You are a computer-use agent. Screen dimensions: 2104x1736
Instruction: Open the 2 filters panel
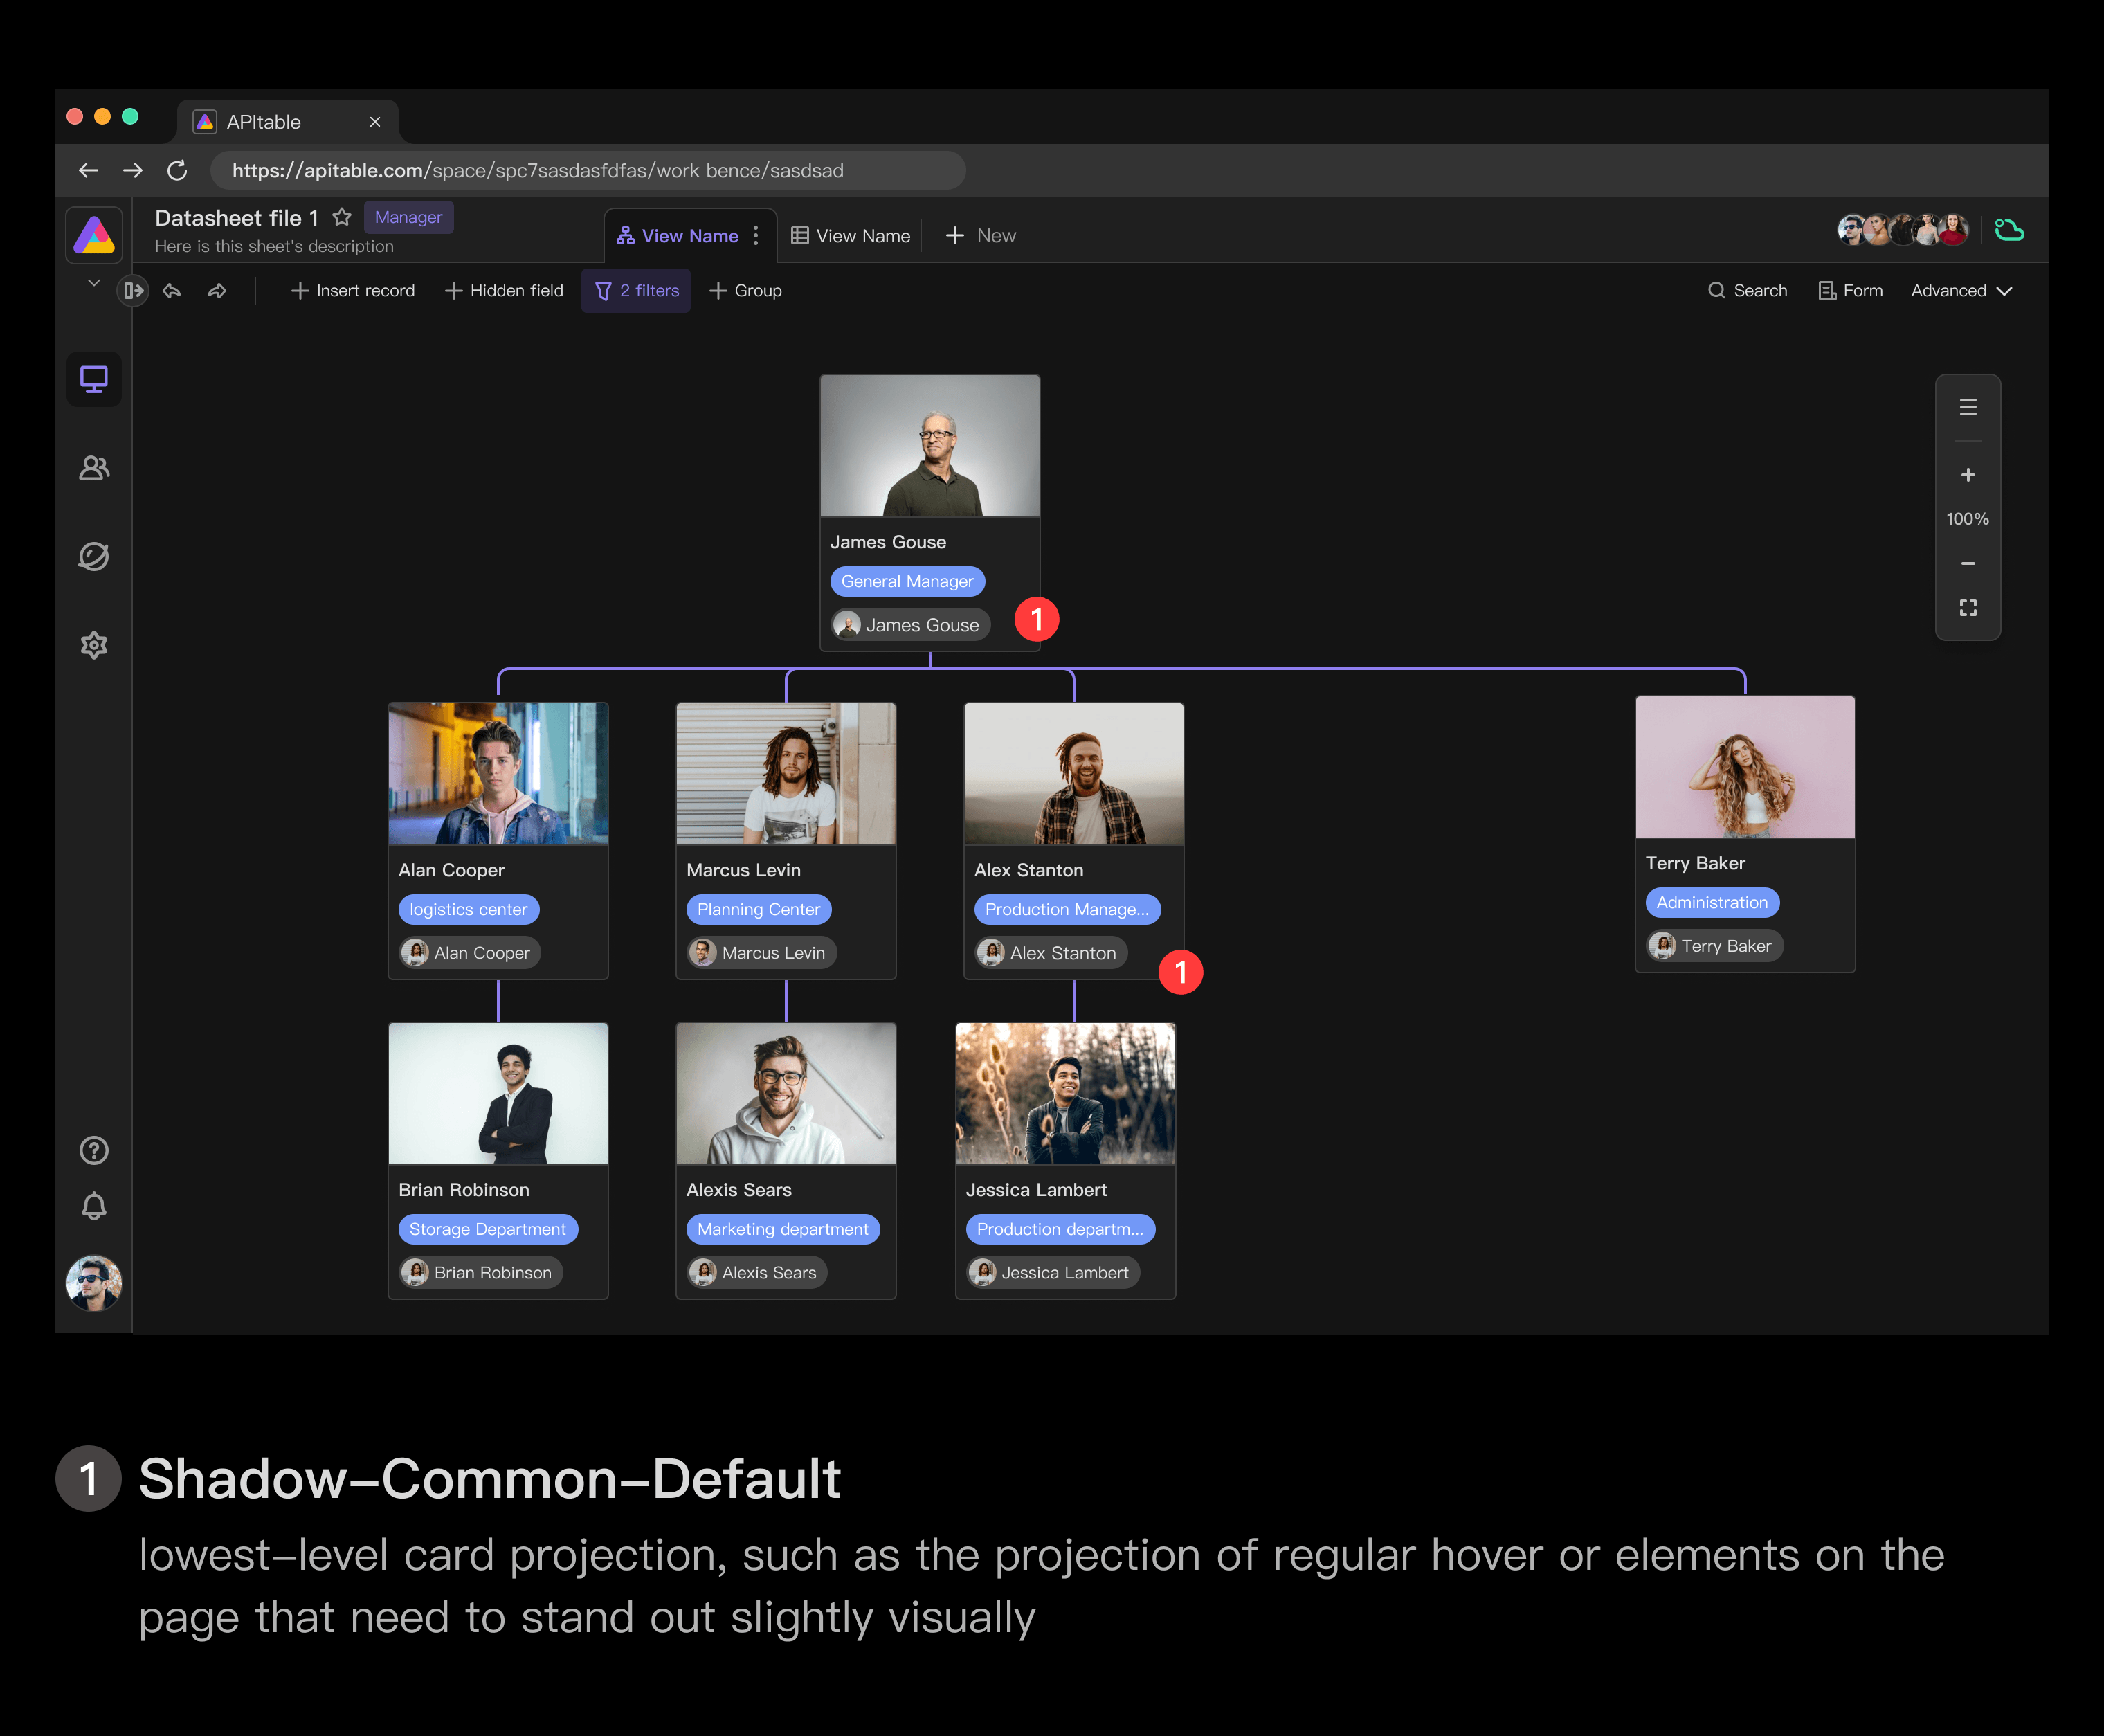[636, 290]
